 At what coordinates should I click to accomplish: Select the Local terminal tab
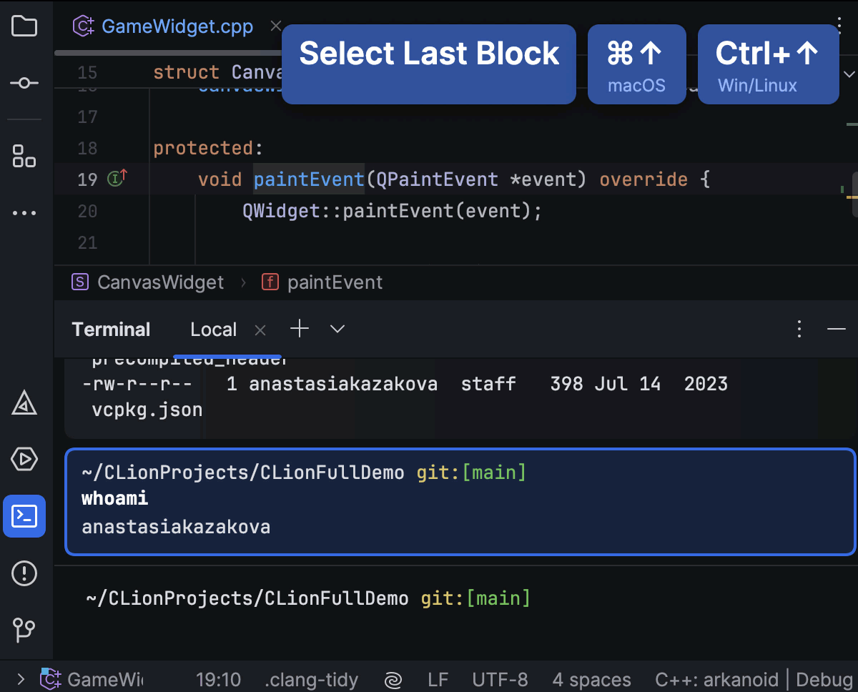click(x=213, y=330)
